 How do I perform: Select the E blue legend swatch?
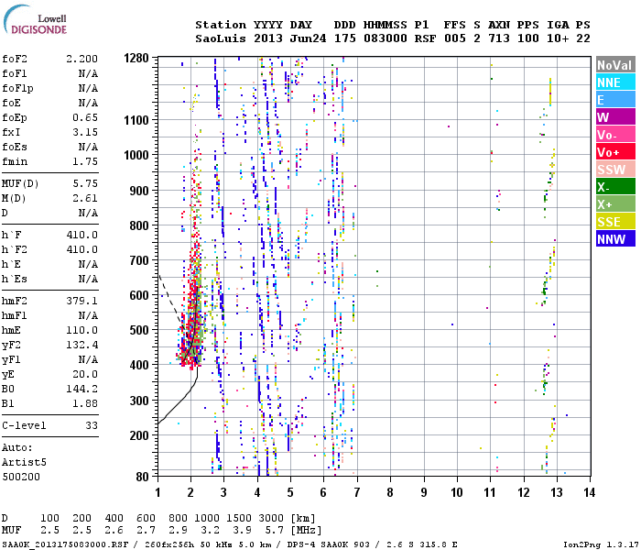tap(615, 99)
